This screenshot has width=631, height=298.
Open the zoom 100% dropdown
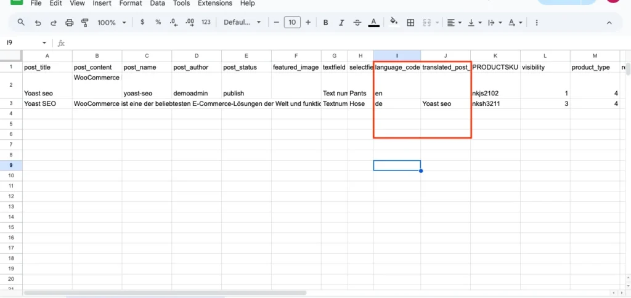pos(112,23)
